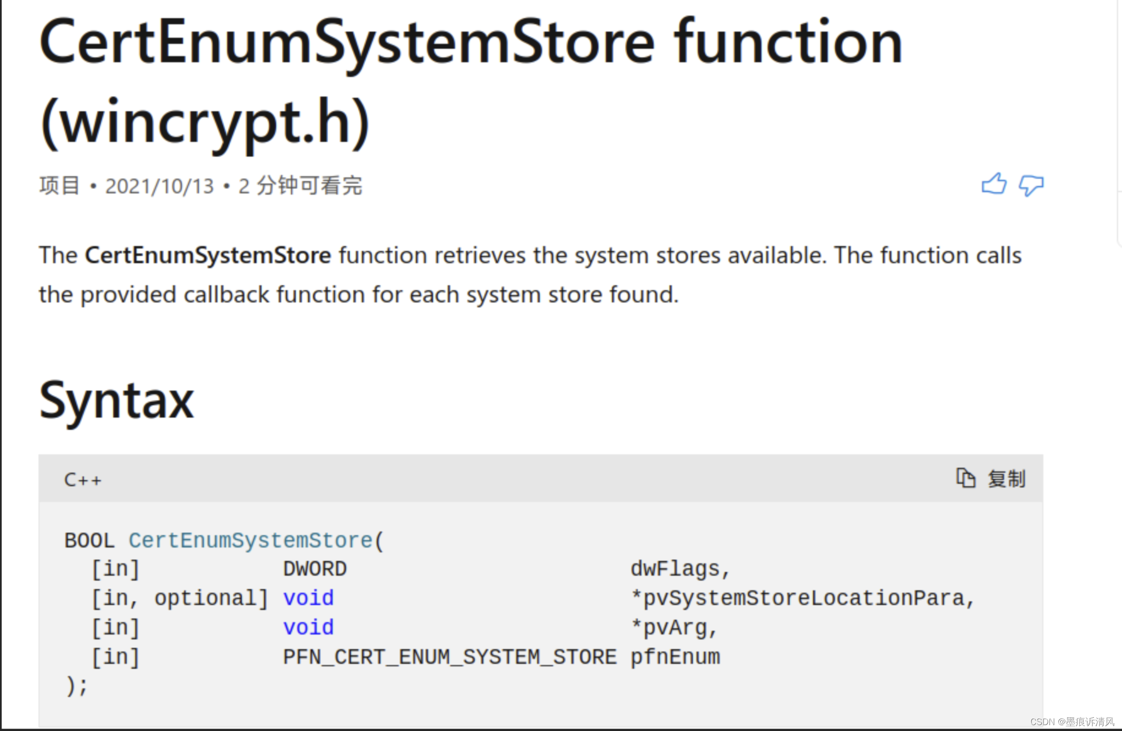Click the DWORD type in code
Screen dimensions: 1122x731
pyautogui.click(x=315, y=569)
